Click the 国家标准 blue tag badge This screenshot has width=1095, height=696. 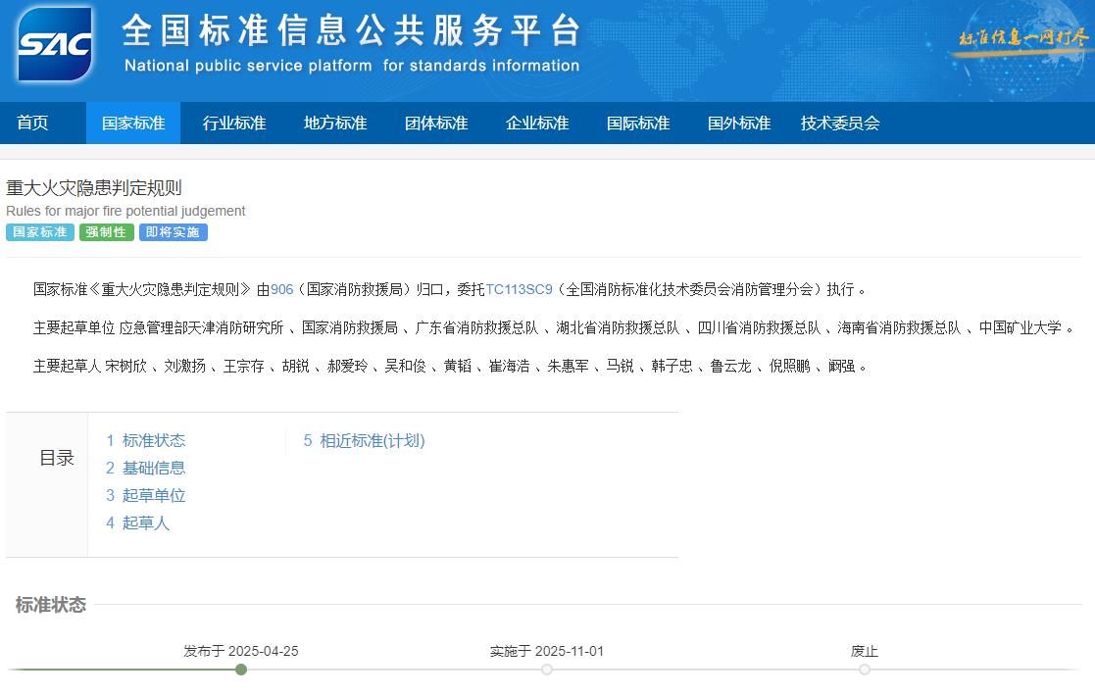tap(40, 232)
